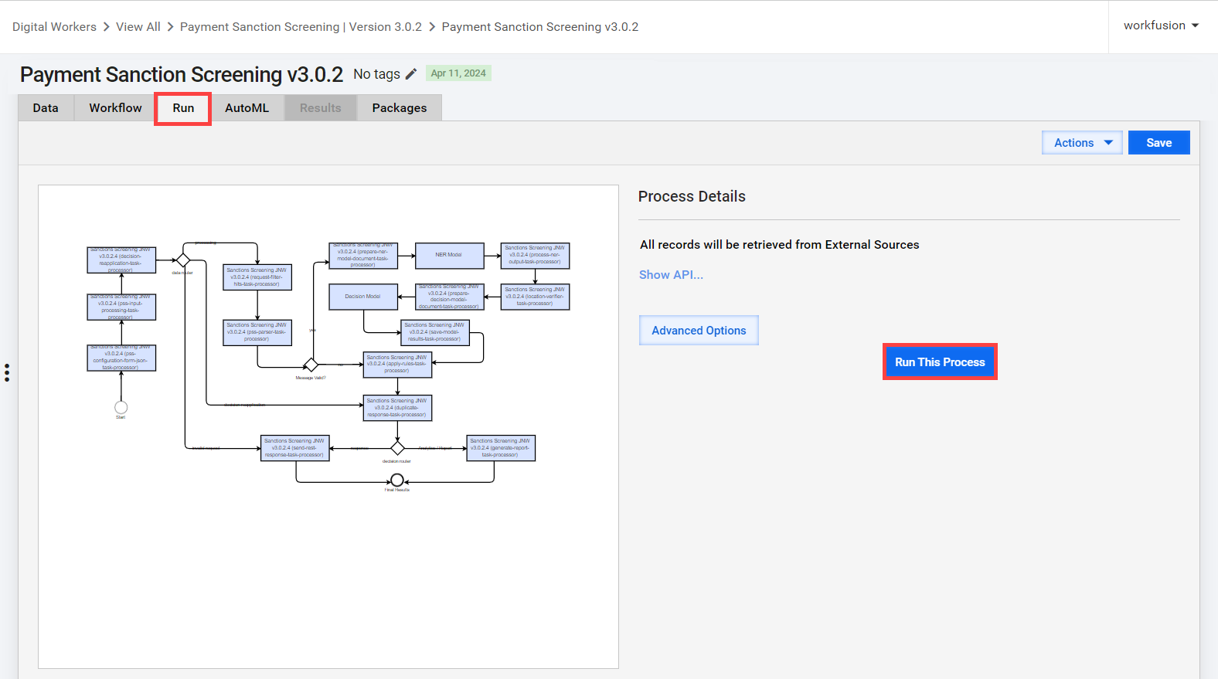Image resolution: width=1218 pixels, height=679 pixels.
Task: Click the data router diamond
Action: pos(183,260)
